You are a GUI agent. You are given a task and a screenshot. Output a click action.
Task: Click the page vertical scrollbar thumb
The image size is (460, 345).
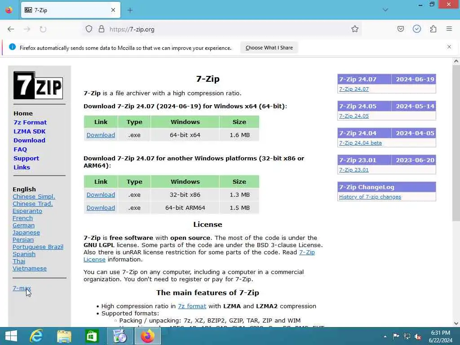(456, 143)
